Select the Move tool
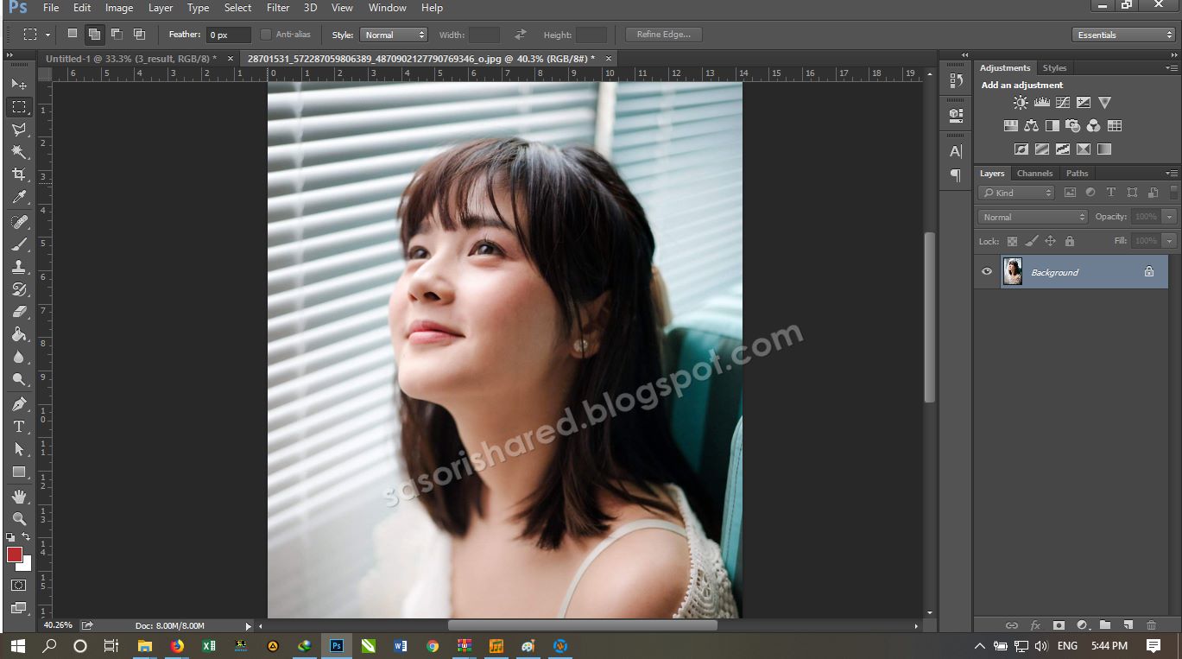 (19, 84)
